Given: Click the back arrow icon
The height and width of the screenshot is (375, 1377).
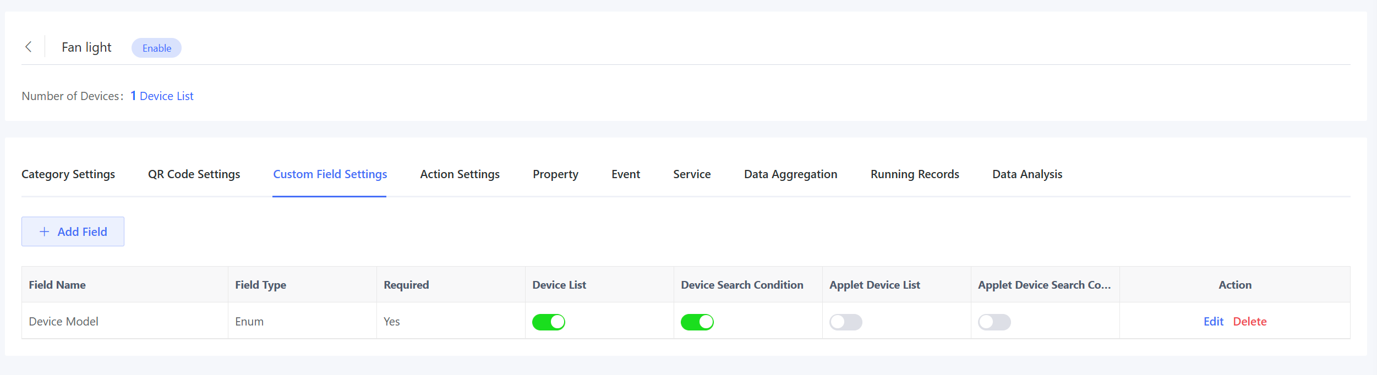Looking at the screenshot, I should 29,47.
